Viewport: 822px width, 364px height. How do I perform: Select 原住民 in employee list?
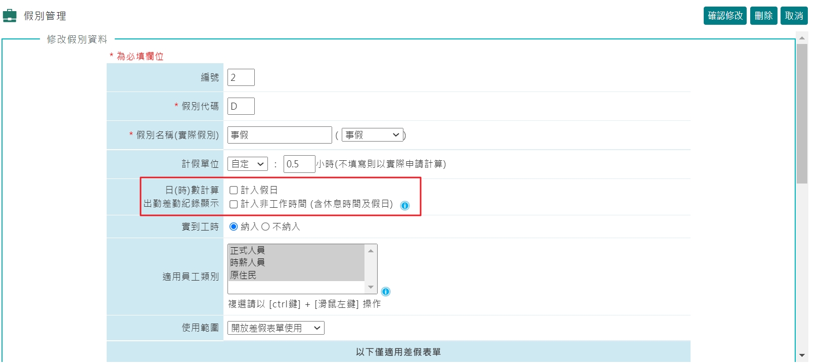click(296, 275)
